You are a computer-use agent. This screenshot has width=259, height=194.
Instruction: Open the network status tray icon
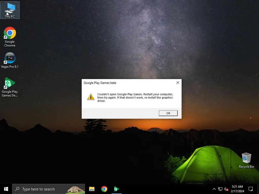click(x=220, y=189)
